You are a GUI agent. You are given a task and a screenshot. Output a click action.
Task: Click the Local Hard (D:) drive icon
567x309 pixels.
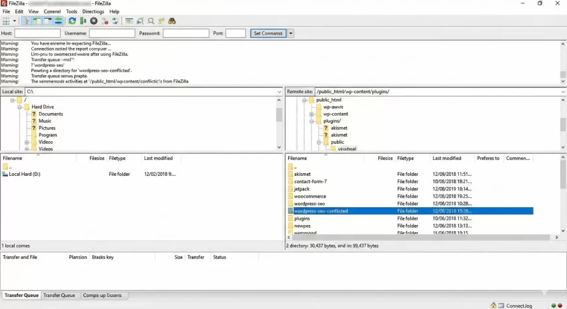[5, 174]
